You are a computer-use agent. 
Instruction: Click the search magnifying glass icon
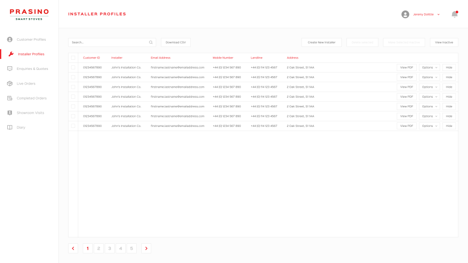click(x=151, y=42)
